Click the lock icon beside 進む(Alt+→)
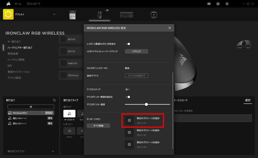This screenshot has height=158, width=258. (x=10, y=118)
